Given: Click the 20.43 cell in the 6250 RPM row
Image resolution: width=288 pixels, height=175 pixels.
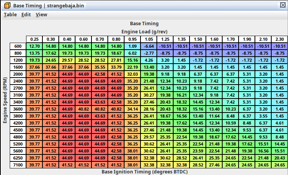Looking at the screenshot, I should coord(279,158).
